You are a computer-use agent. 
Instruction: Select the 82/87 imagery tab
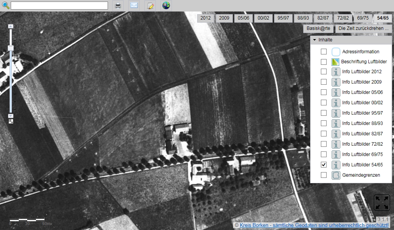(323, 18)
